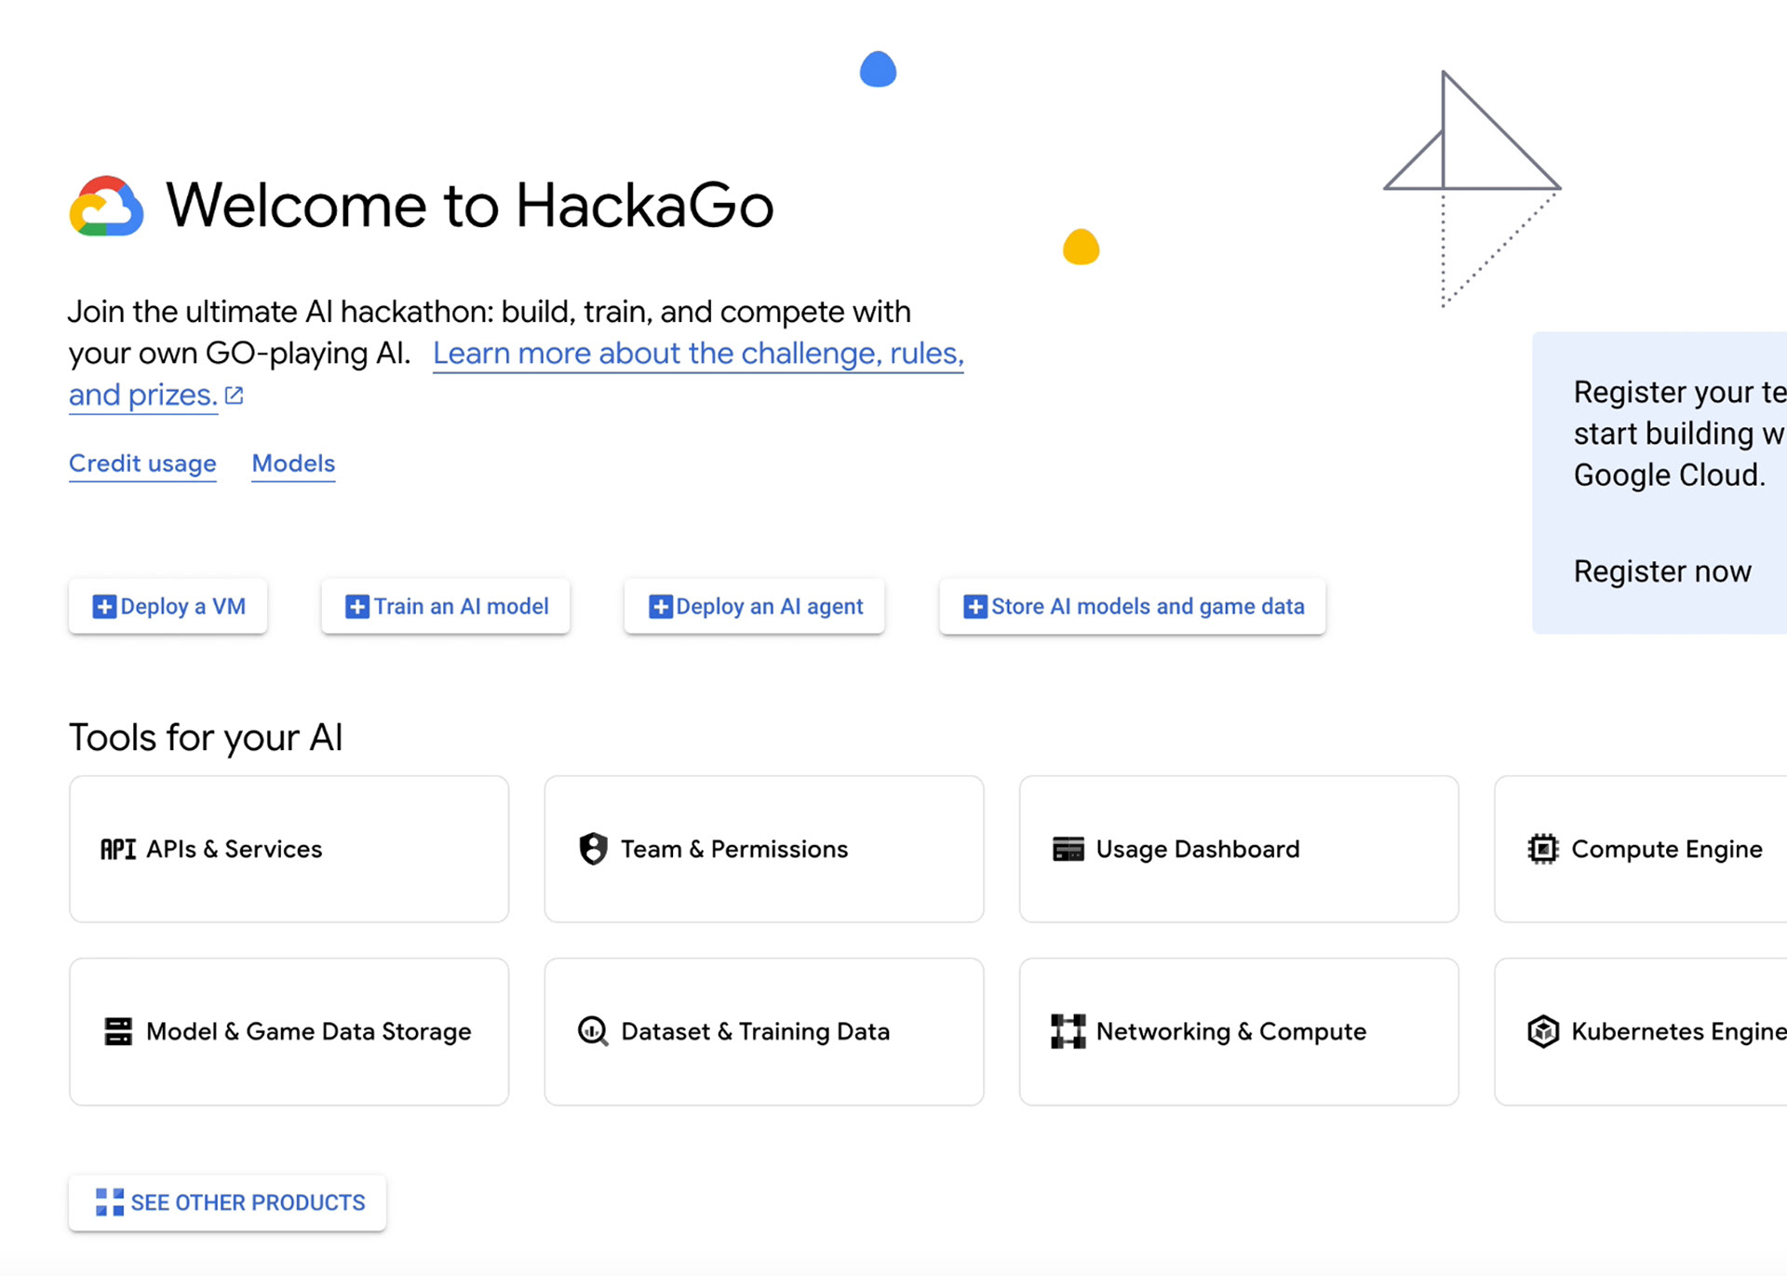Screen dimensions: 1787x1276
Task: Open the Models link
Action: pos(293,463)
